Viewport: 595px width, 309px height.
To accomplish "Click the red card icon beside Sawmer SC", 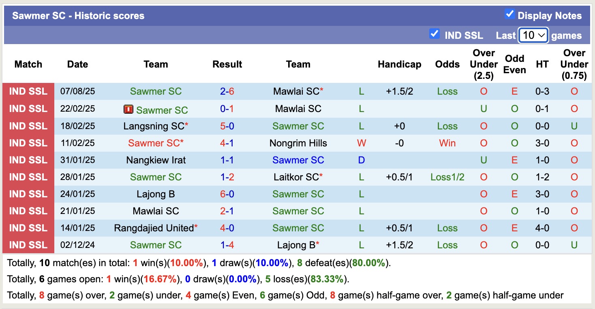I will tap(129, 109).
